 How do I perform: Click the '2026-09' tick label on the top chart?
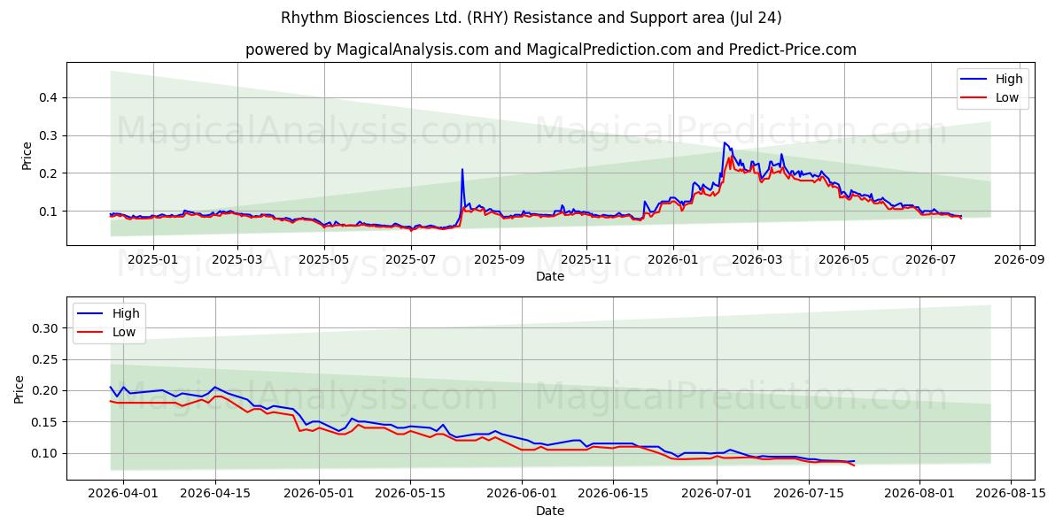click(1019, 260)
